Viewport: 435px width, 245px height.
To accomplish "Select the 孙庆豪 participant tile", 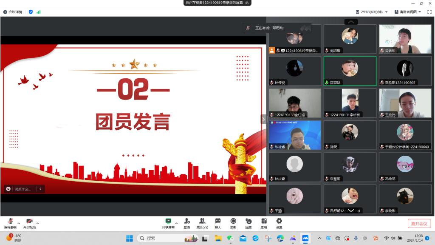I will [295, 167].
